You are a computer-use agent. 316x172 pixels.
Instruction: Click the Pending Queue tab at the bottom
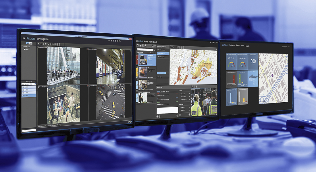pyautogui.click(x=48, y=126)
